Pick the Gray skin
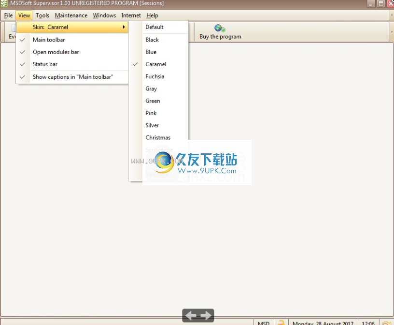Image resolution: width=394 pixels, height=325 pixels. [x=158, y=89]
